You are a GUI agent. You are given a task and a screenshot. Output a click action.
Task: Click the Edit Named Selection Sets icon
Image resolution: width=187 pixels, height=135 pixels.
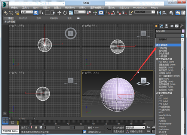131,13
